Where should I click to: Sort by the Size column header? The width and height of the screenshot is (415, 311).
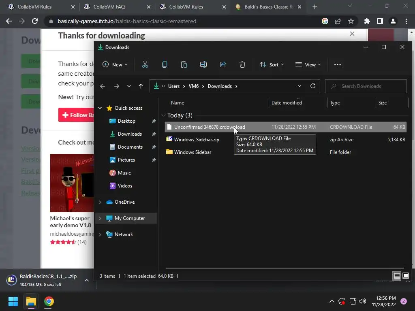(382, 102)
